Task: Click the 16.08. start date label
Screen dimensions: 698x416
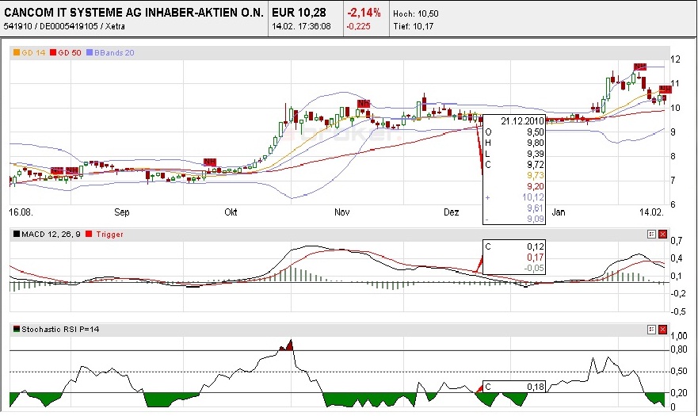Action: click(x=21, y=212)
